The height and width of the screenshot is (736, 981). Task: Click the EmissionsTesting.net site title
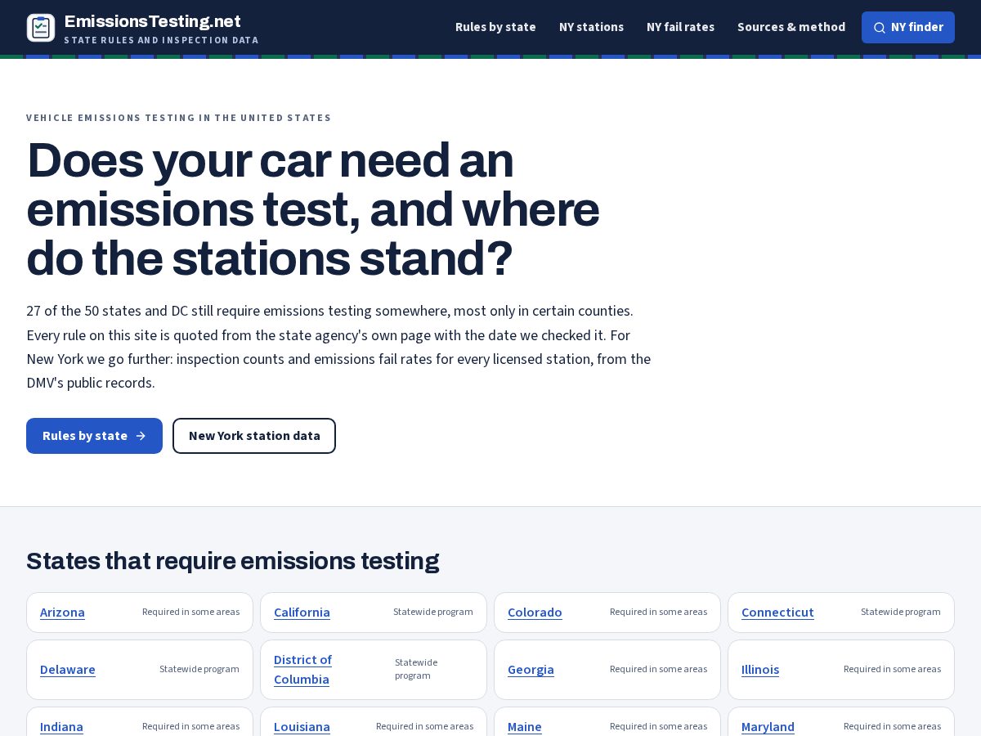click(x=152, y=21)
